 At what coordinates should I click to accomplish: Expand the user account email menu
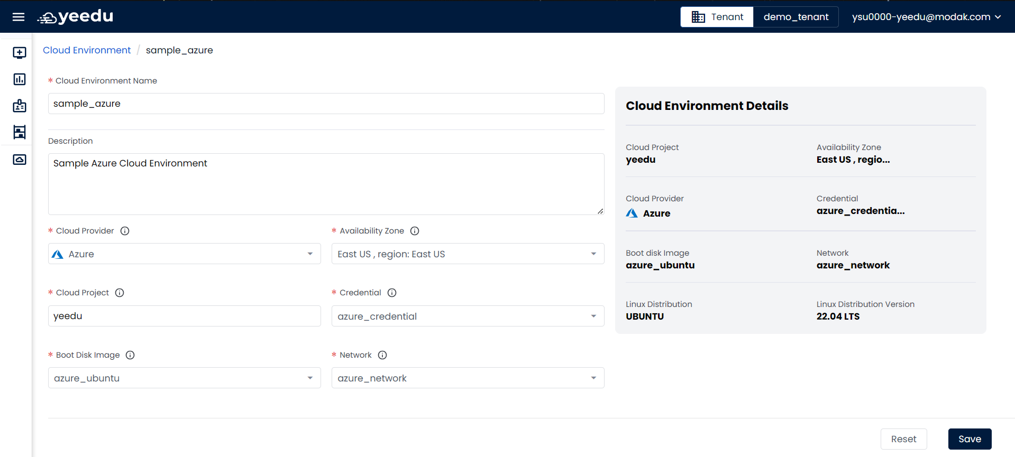(926, 17)
